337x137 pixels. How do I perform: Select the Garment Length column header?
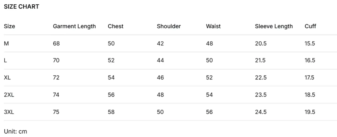click(74, 26)
